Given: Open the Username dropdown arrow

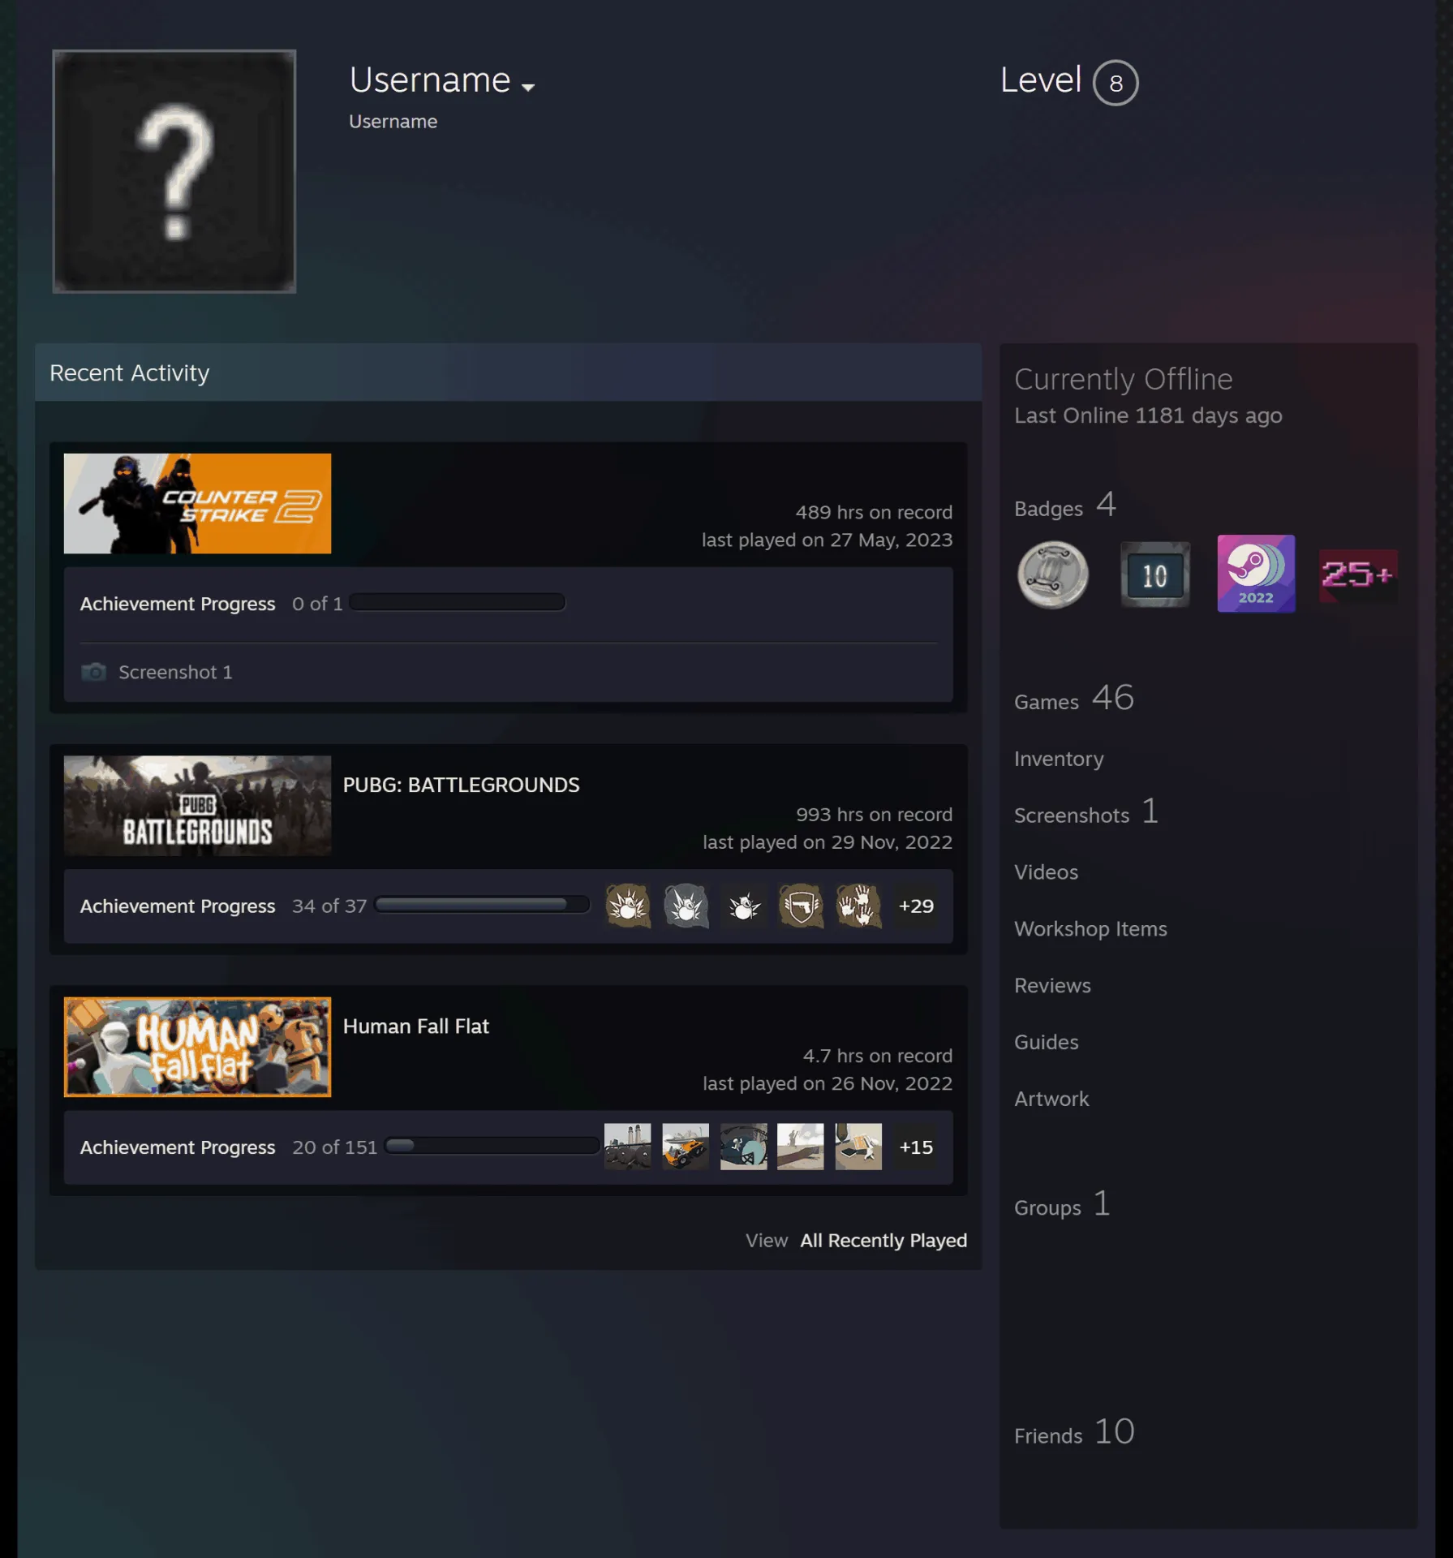Looking at the screenshot, I should 528,87.
